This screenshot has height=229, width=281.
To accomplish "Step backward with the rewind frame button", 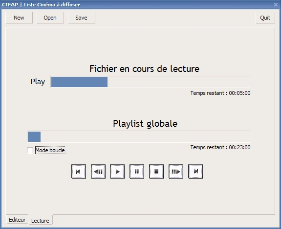I will click(x=98, y=172).
